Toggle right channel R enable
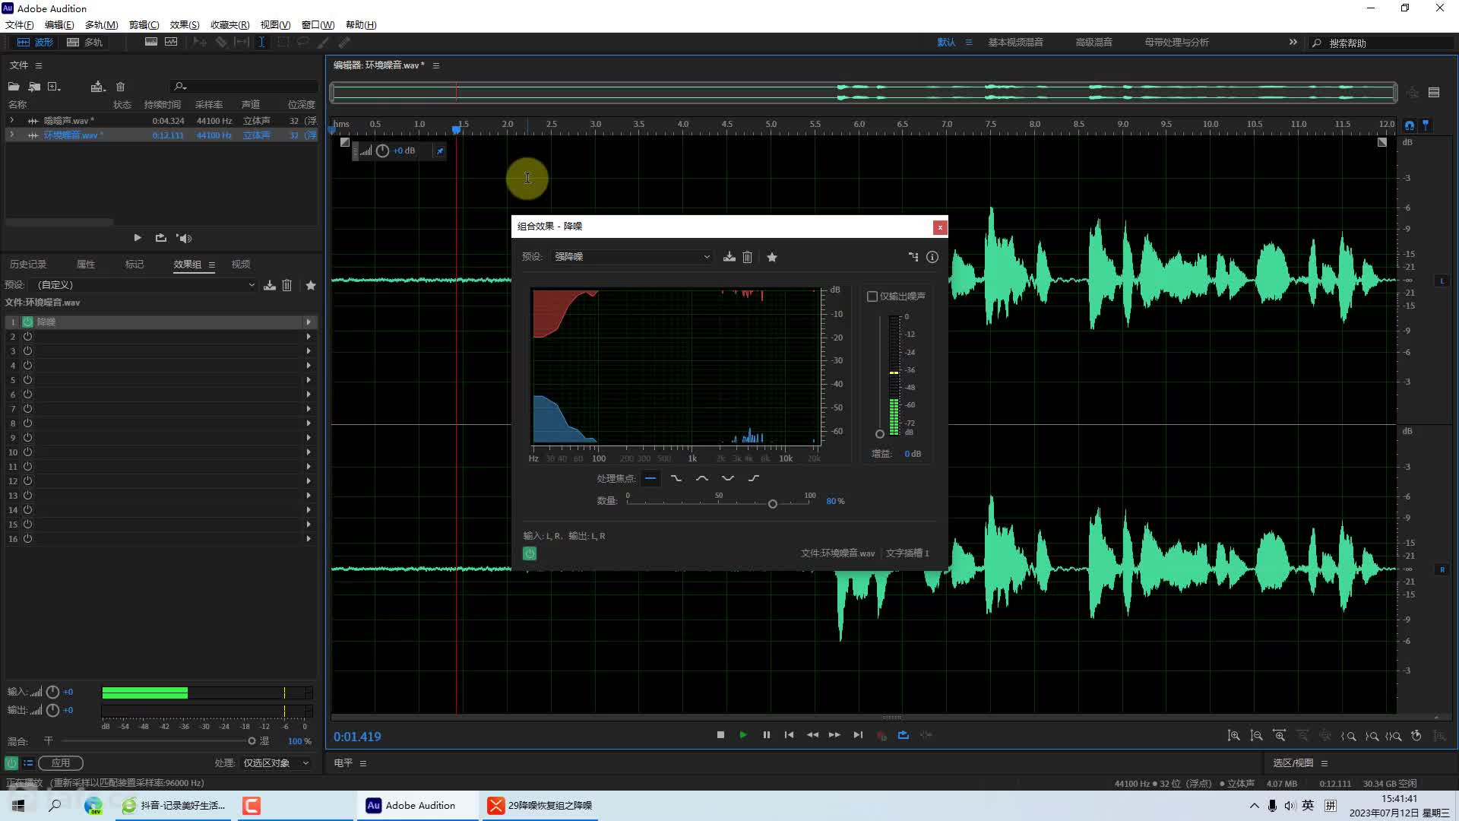This screenshot has height=821, width=1459. point(1442,569)
